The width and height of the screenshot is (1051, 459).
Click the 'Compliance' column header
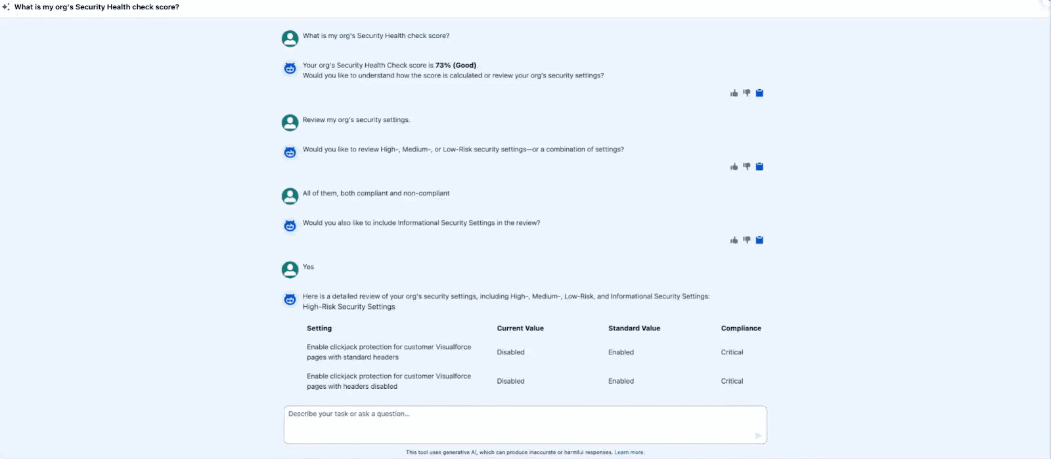click(741, 329)
